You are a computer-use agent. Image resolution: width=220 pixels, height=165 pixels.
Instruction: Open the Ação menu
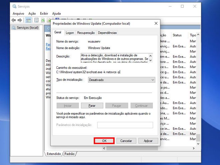[32, 14]
